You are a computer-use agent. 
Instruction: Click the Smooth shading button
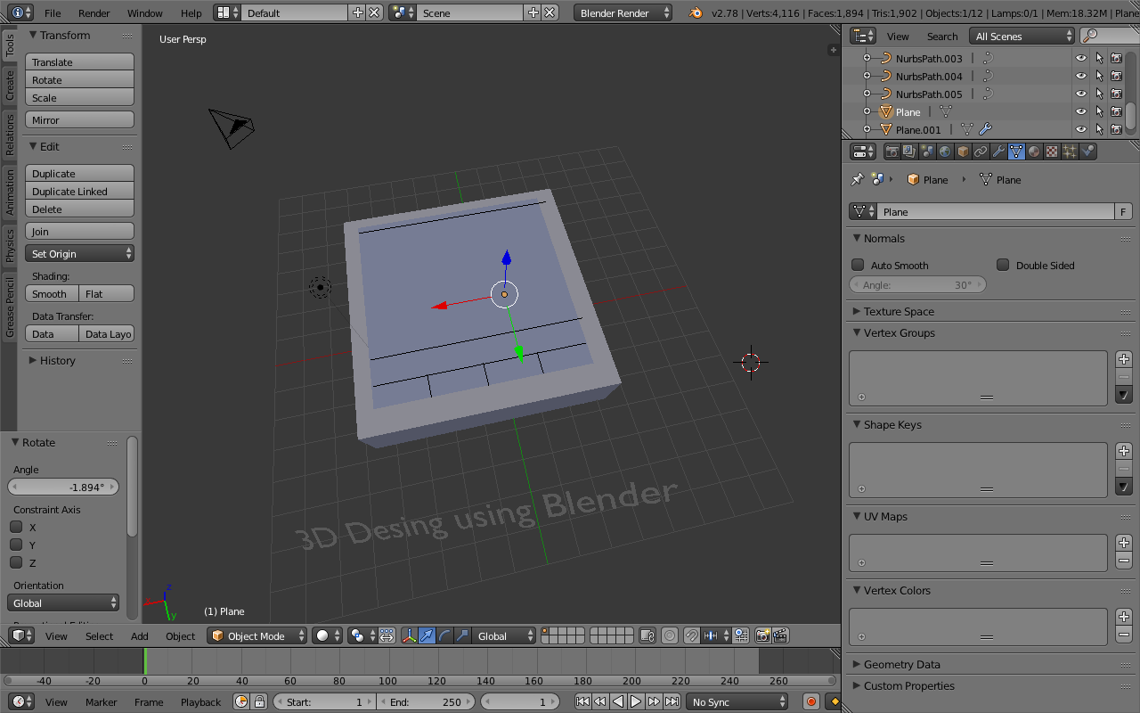[52, 294]
